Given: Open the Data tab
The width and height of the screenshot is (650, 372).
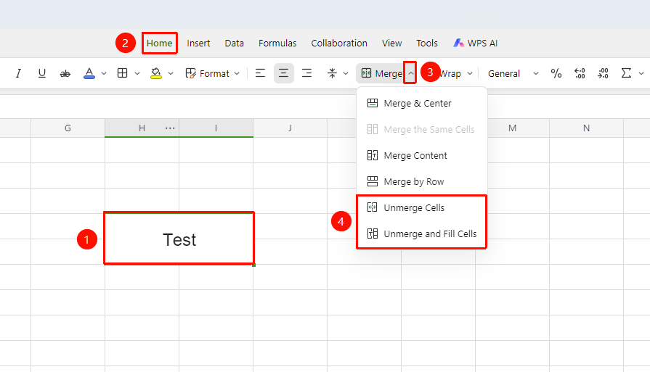Looking at the screenshot, I should (234, 43).
